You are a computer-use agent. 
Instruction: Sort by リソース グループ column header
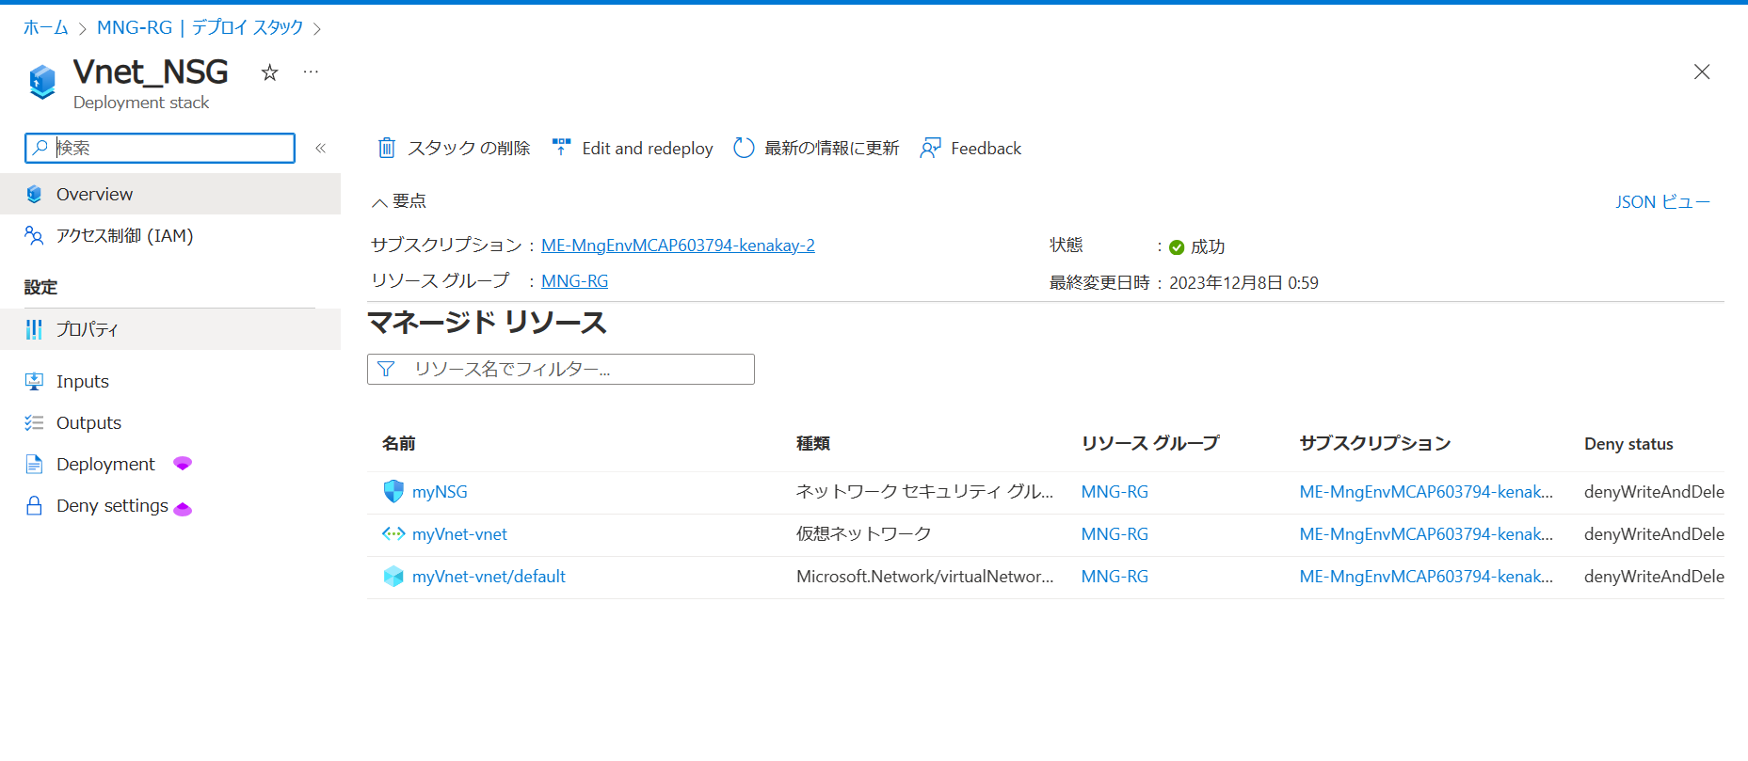pyautogui.click(x=1150, y=443)
